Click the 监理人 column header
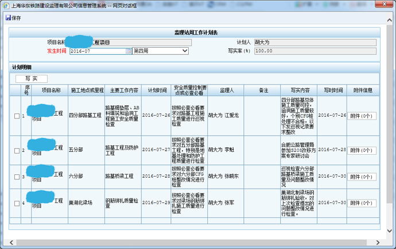The height and width of the screenshot is (249, 396). coord(224,90)
